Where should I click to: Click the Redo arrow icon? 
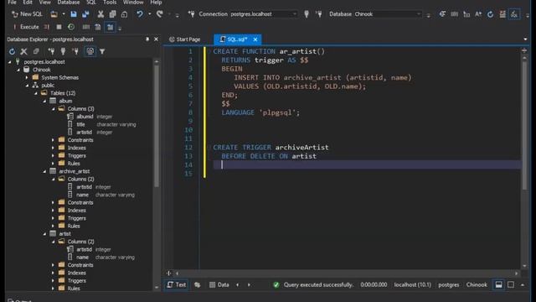[x=160, y=14]
